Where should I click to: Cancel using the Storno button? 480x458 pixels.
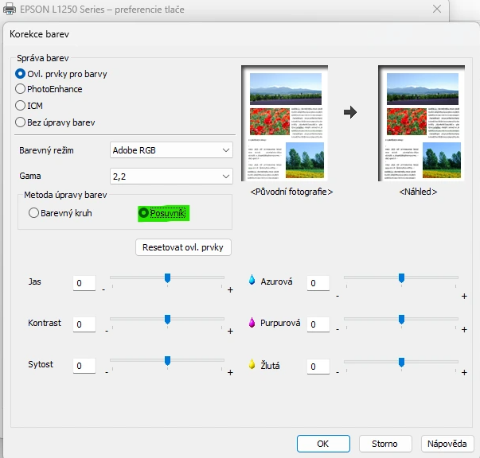pos(384,443)
